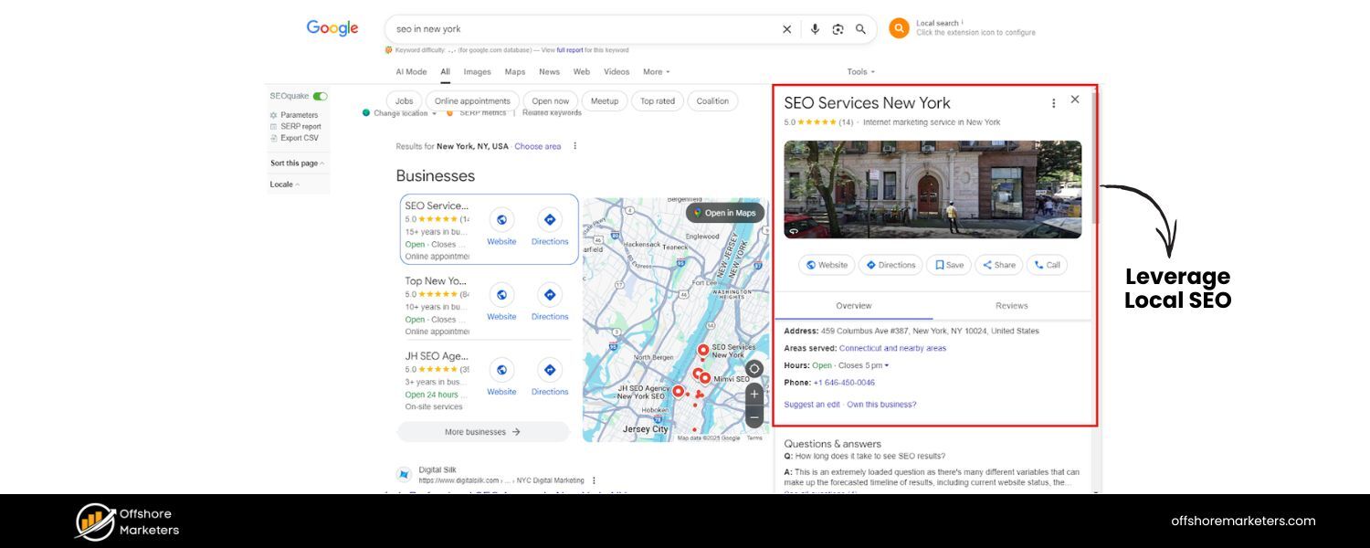
Task: Click the microphone icon for voice search
Action: [815, 28]
